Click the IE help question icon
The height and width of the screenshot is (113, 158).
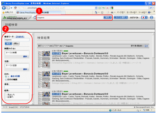tap(149, 12)
